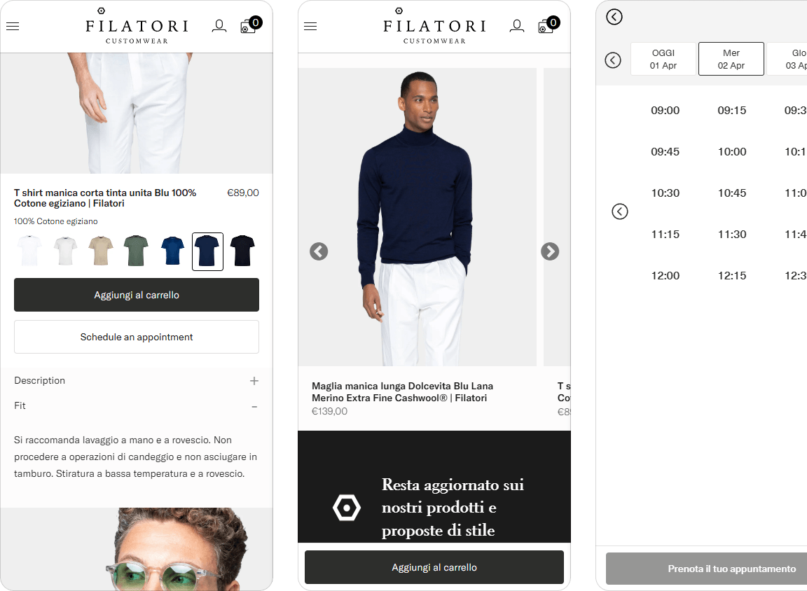This screenshot has width=807, height=591.
Task: Select the OGGI 01 Apr date tab
Action: tap(663, 59)
